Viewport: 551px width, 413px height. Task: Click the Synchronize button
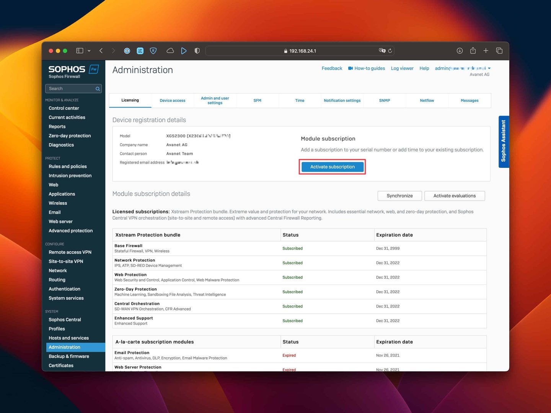399,196
